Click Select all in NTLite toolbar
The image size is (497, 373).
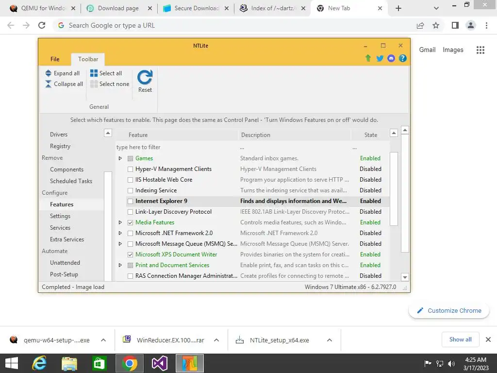106,73
